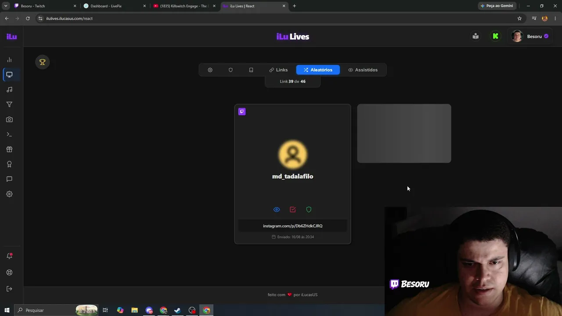Go back in browser history
The image size is (562, 316).
point(7,18)
